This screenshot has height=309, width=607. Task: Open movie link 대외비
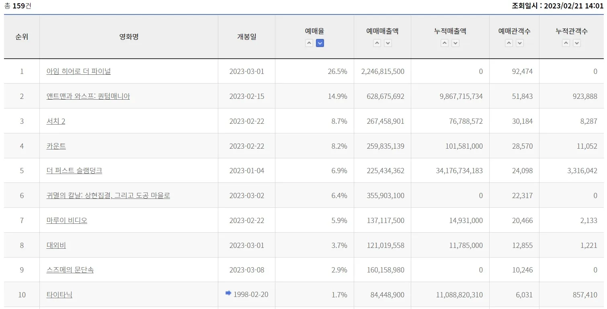(56, 246)
